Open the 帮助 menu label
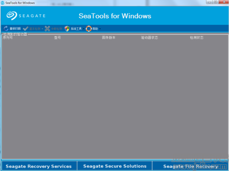The image size is (229, 171). click(95, 28)
